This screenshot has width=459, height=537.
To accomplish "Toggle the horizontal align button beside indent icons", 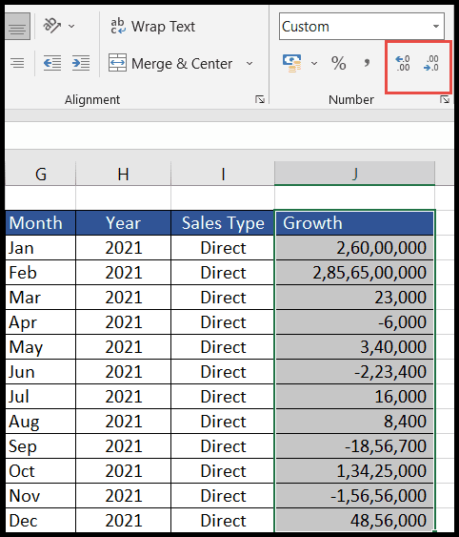I will tap(17, 63).
